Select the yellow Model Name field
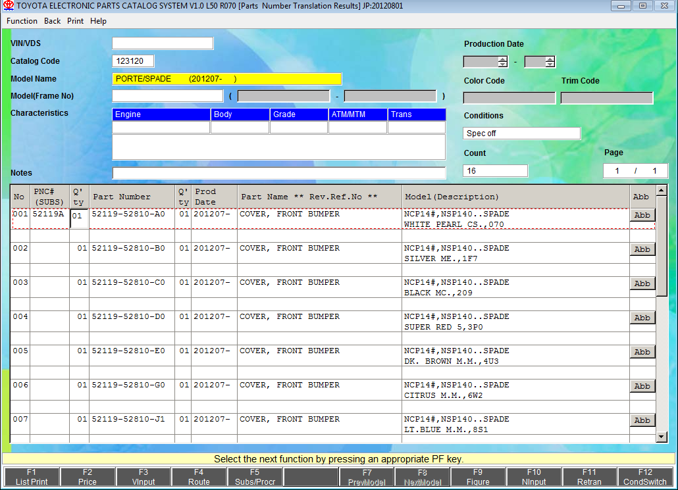678x490 pixels. point(227,79)
